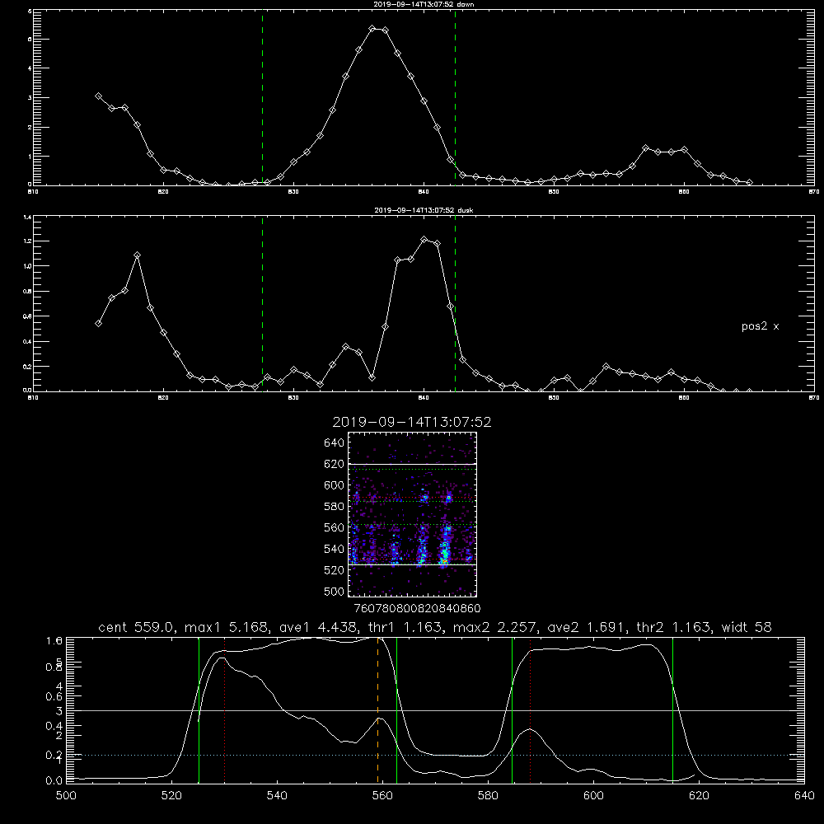
Task: Click bottom plot x-axis label 540
Action: coord(277,796)
